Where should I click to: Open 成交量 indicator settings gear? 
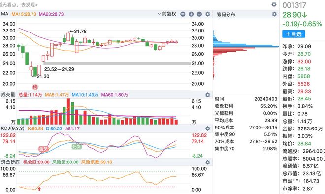207,95
